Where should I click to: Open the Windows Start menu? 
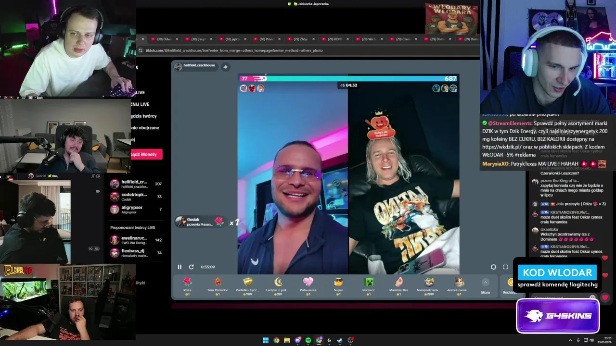point(265,340)
